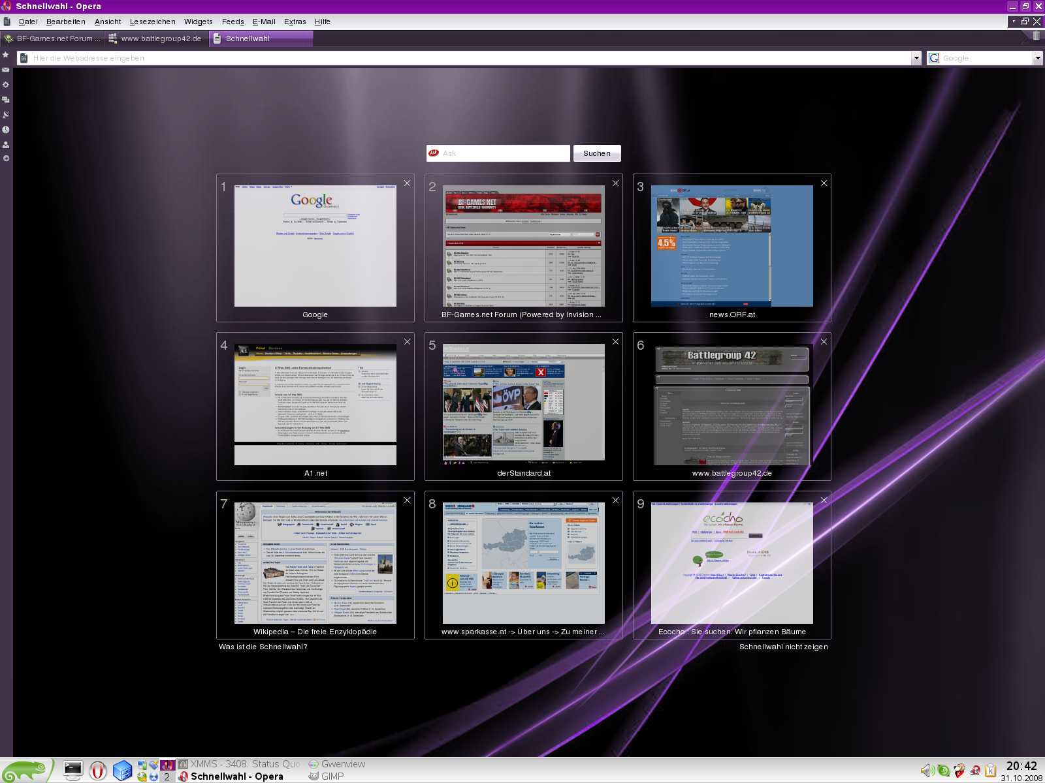
Task: Open the Widgets panel gear icon
Action: [x=6, y=85]
